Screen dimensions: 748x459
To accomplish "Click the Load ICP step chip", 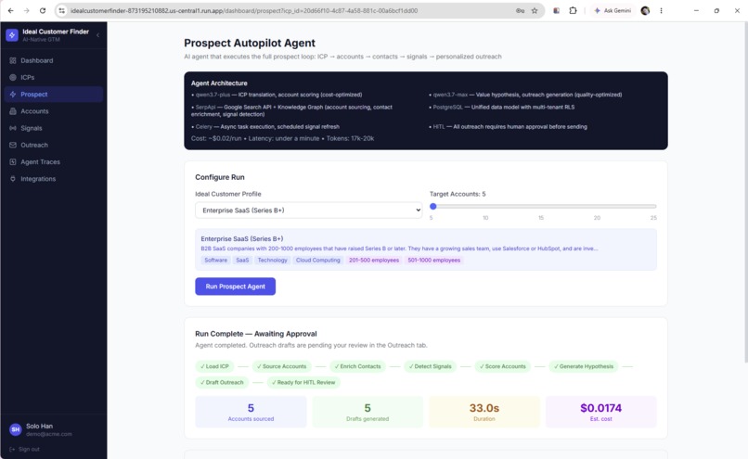I will click(214, 366).
